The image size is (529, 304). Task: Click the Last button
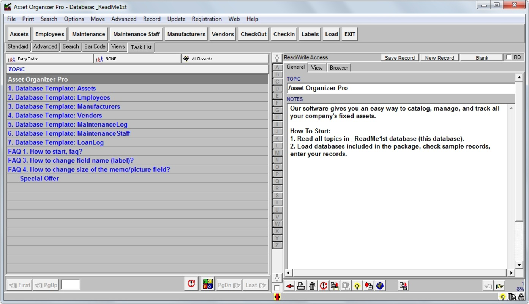pos(256,285)
